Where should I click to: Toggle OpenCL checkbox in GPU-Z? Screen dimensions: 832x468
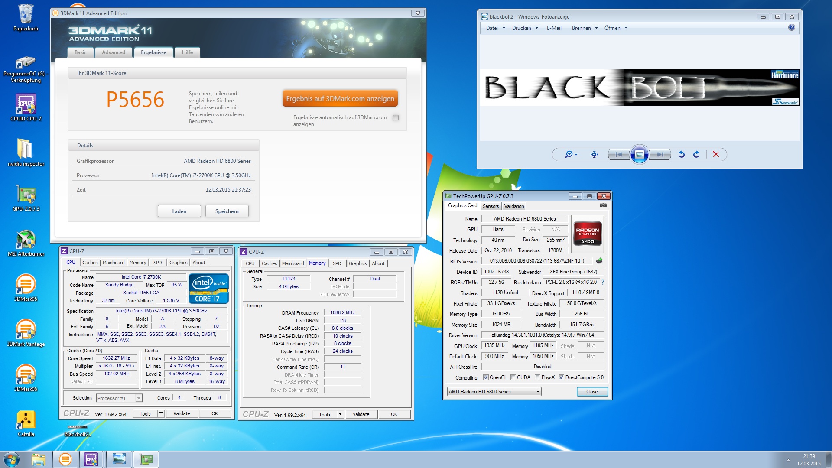pyautogui.click(x=486, y=377)
